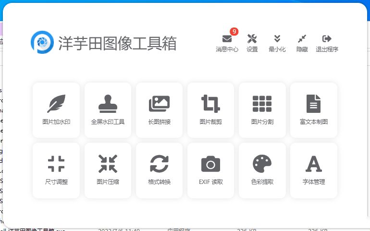This screenshot has width=370, height=231.
Task: Open the 格式转换 format converter
Action: pos(159,170)
